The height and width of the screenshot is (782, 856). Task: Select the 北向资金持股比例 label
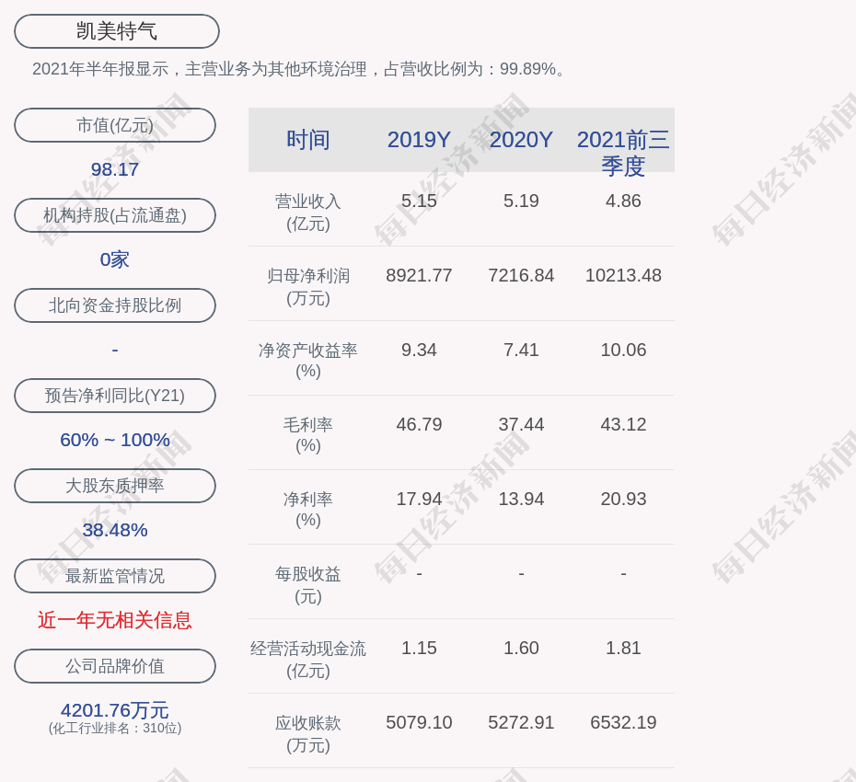click(115, 305)
